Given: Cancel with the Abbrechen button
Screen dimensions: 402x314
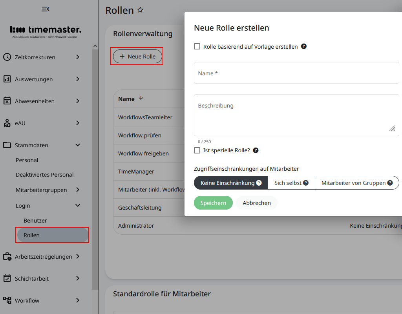Looking at the screenshot, I should coord(256,203).
